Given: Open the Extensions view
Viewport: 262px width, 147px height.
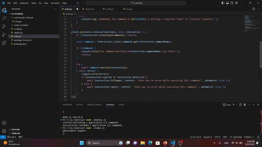Looking at the screenshot, I should coord(4,43).
